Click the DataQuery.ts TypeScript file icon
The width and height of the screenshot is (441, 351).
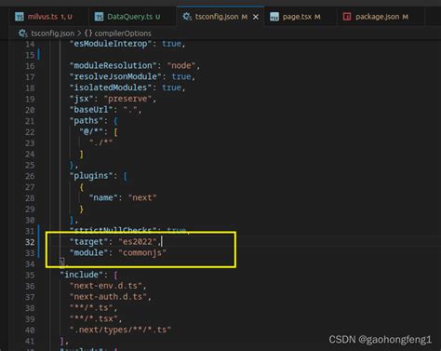coord(99,17)
